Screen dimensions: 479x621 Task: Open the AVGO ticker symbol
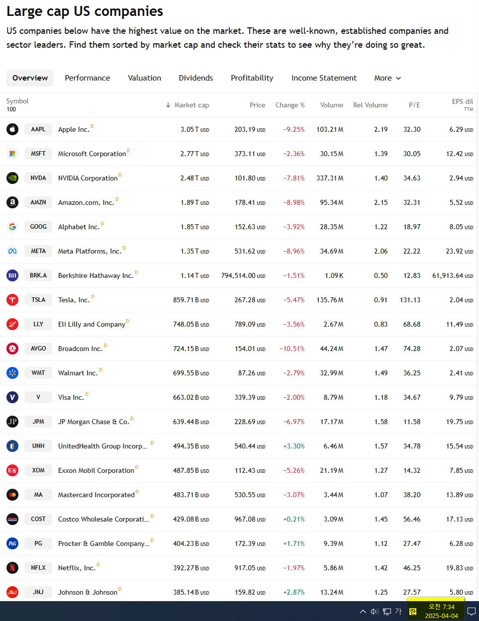tap(38, 349)
